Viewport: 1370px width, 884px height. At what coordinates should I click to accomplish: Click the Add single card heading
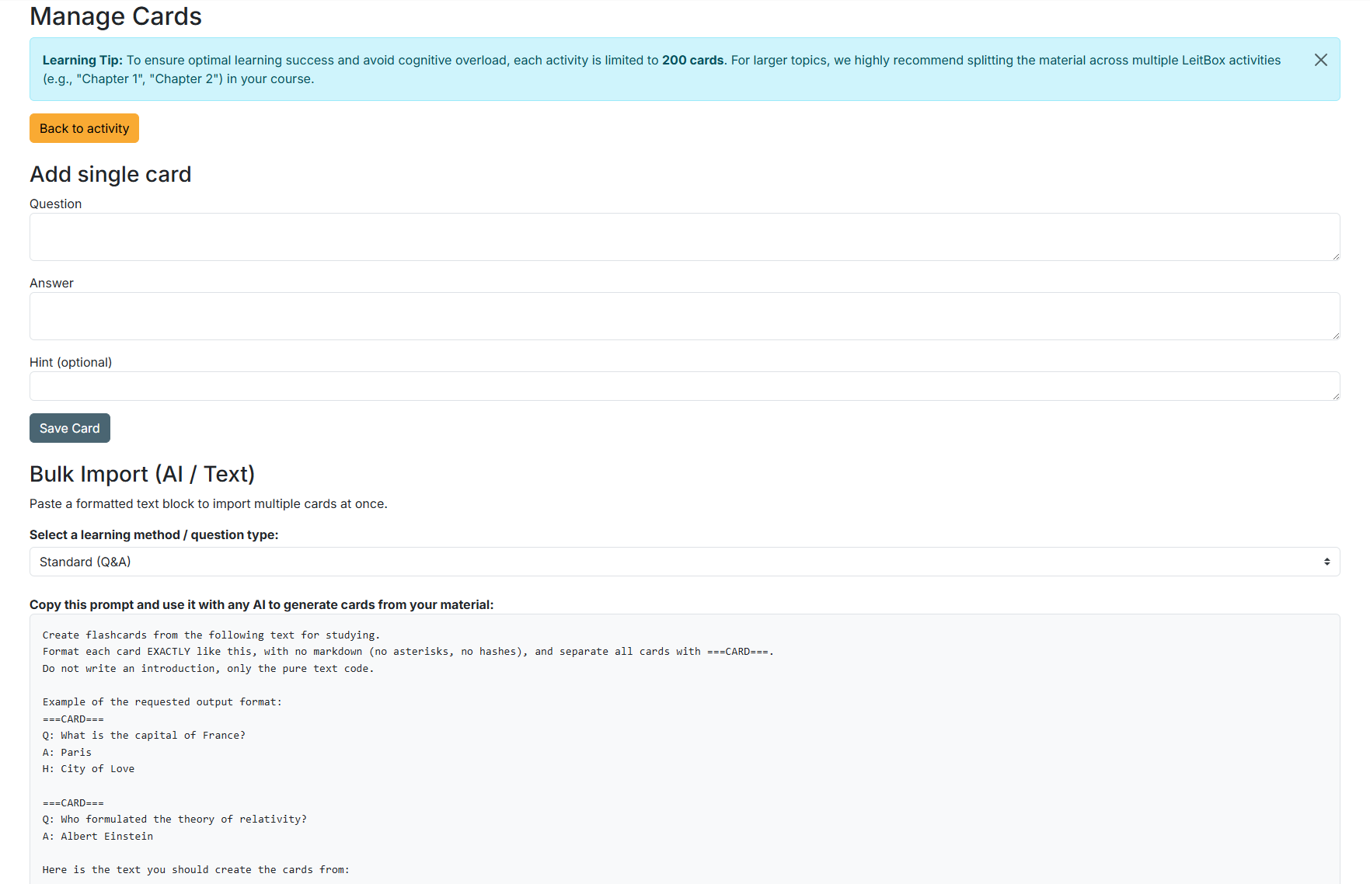pyautogui.click(x=110, y=174)
